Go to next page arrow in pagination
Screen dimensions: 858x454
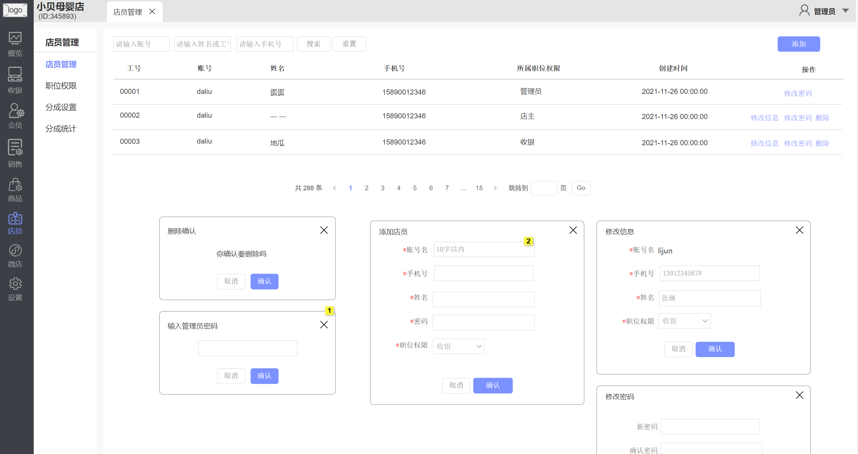[495, 188]
